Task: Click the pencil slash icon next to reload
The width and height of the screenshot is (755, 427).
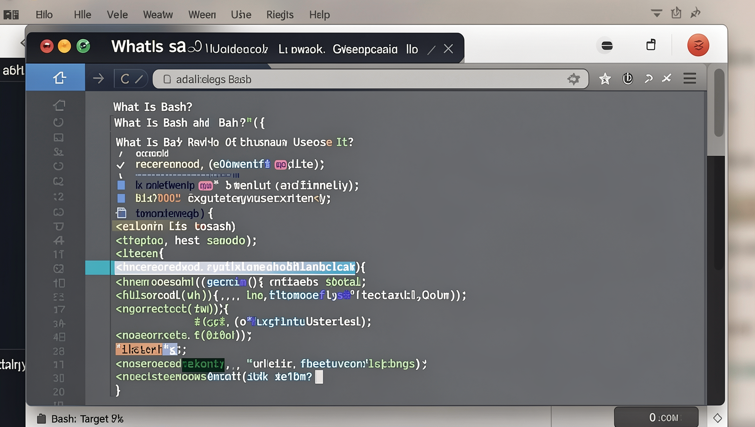Action: click(x=139, y=79)
